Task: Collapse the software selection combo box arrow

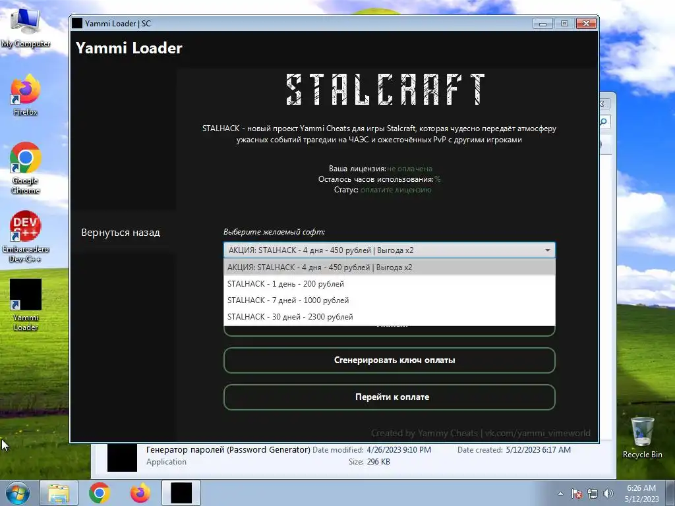Action: coord(547,250)
